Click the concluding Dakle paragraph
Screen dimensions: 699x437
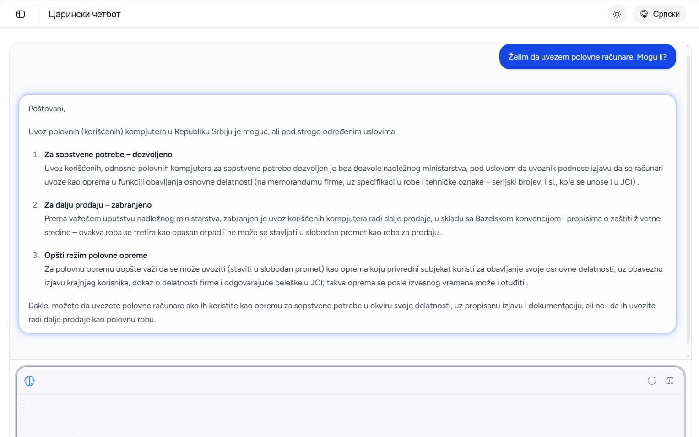click(342, 312)
